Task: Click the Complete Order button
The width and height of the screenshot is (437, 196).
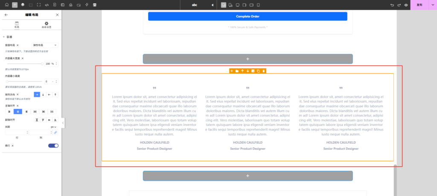Action: click(248, 17)
